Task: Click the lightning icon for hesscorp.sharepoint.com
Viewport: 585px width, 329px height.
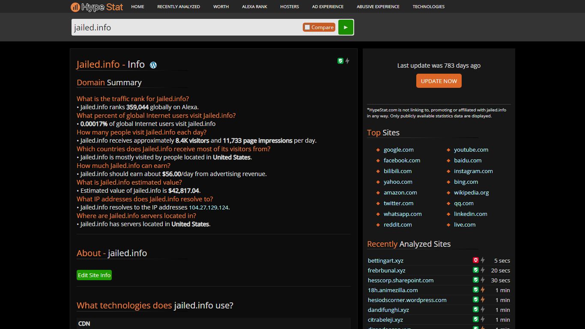Action: pos(483,280)
